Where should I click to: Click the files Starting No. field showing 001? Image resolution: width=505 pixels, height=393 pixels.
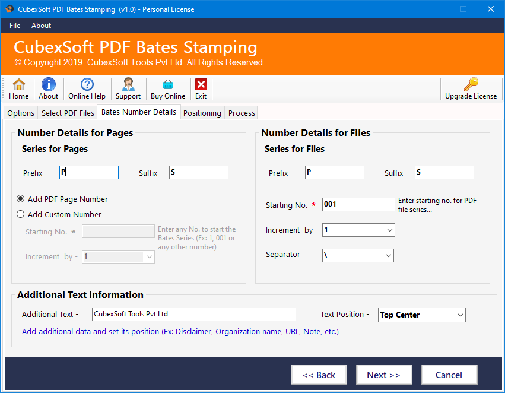pos(358,205)
